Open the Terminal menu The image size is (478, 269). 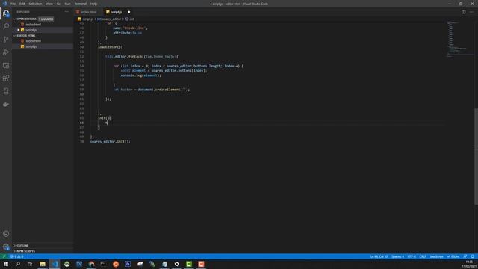(81, 4)
